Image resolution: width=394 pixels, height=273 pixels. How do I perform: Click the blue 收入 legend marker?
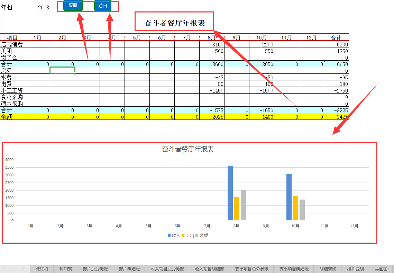(169, 236)
